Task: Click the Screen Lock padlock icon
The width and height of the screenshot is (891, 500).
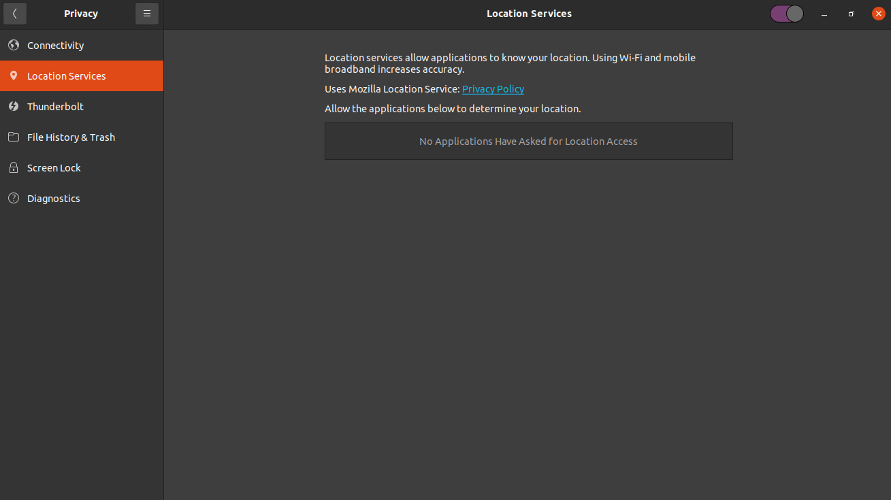Action: pos(12,167)
